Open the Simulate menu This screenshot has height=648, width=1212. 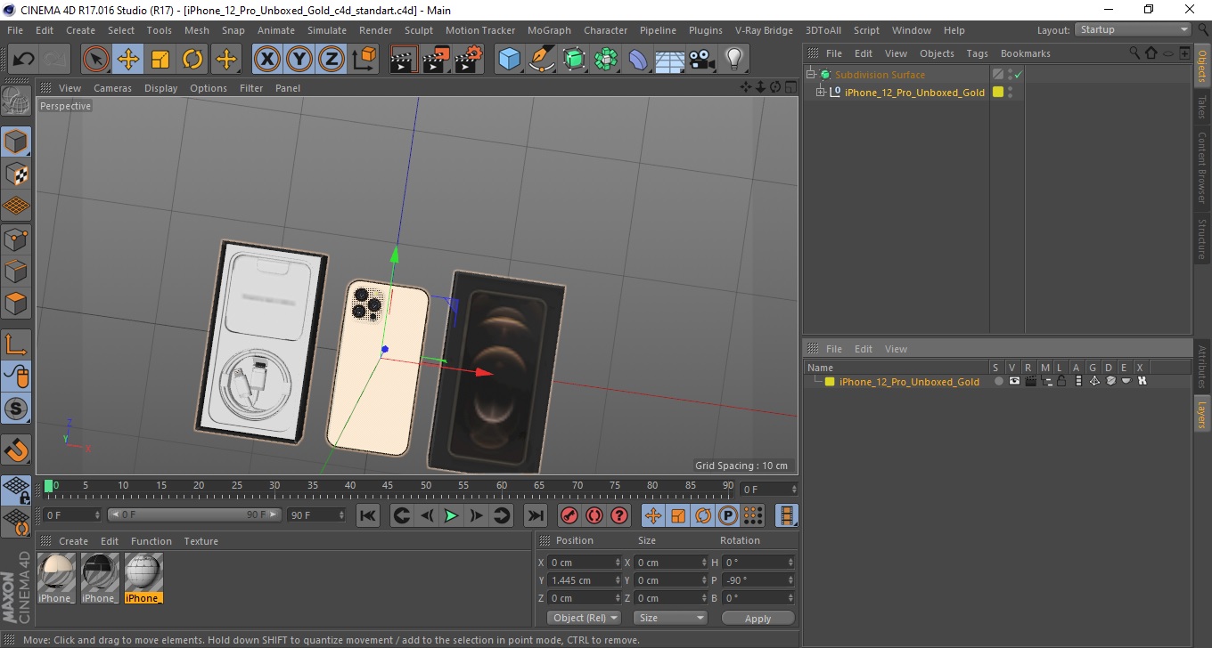(x=327, y=30)
